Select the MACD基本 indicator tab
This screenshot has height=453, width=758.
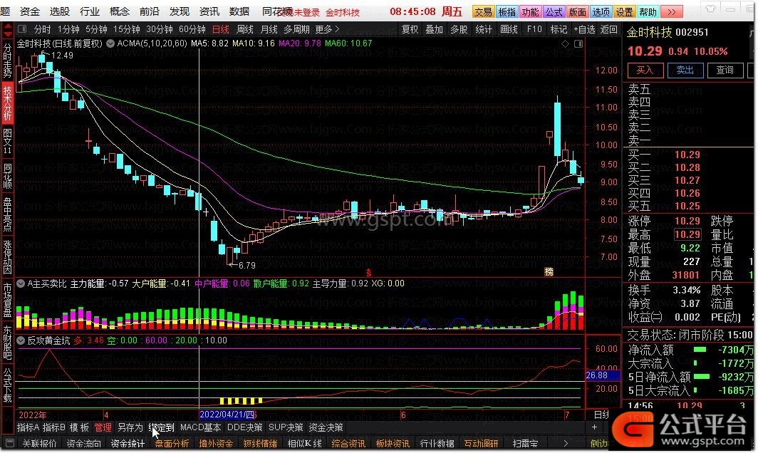[x=201, y=427]
